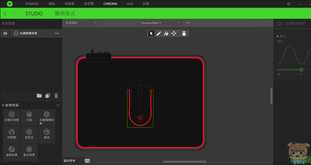
Task: Click the vertical canvas scrollbar
Action: pyautogui.click(x=271, y=96)
